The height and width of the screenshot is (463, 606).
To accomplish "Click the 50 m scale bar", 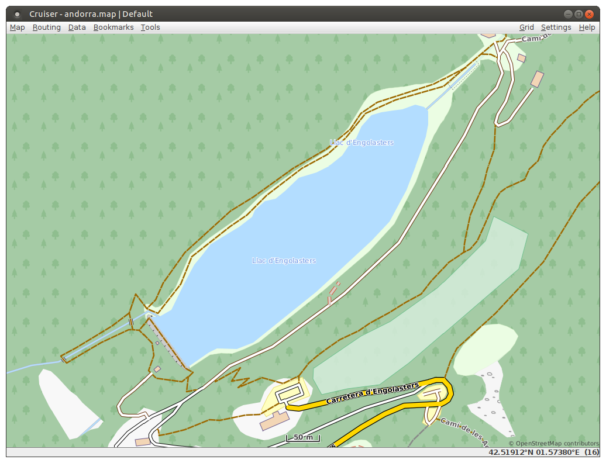I will pos(303,437).
